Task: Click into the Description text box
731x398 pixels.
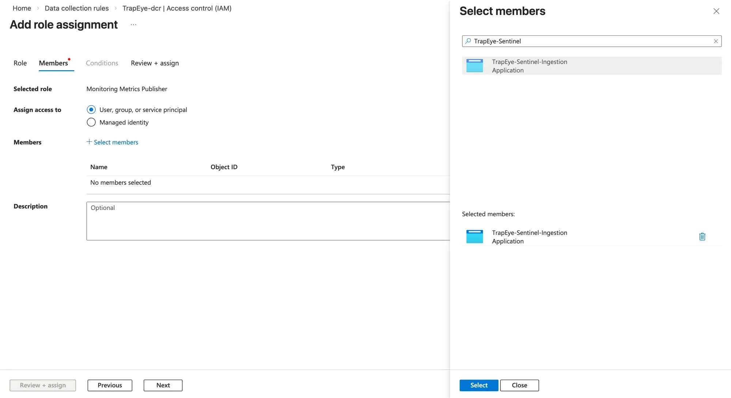Action: tap(268, 221)
